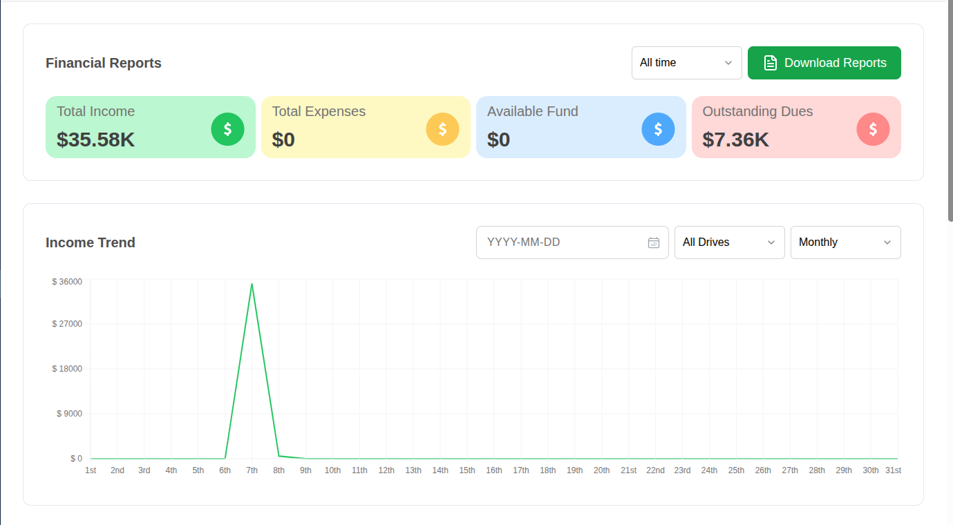953x525 pixels.
Task: Click the blue Available Fund dollar icon
Action: point(658,129)
